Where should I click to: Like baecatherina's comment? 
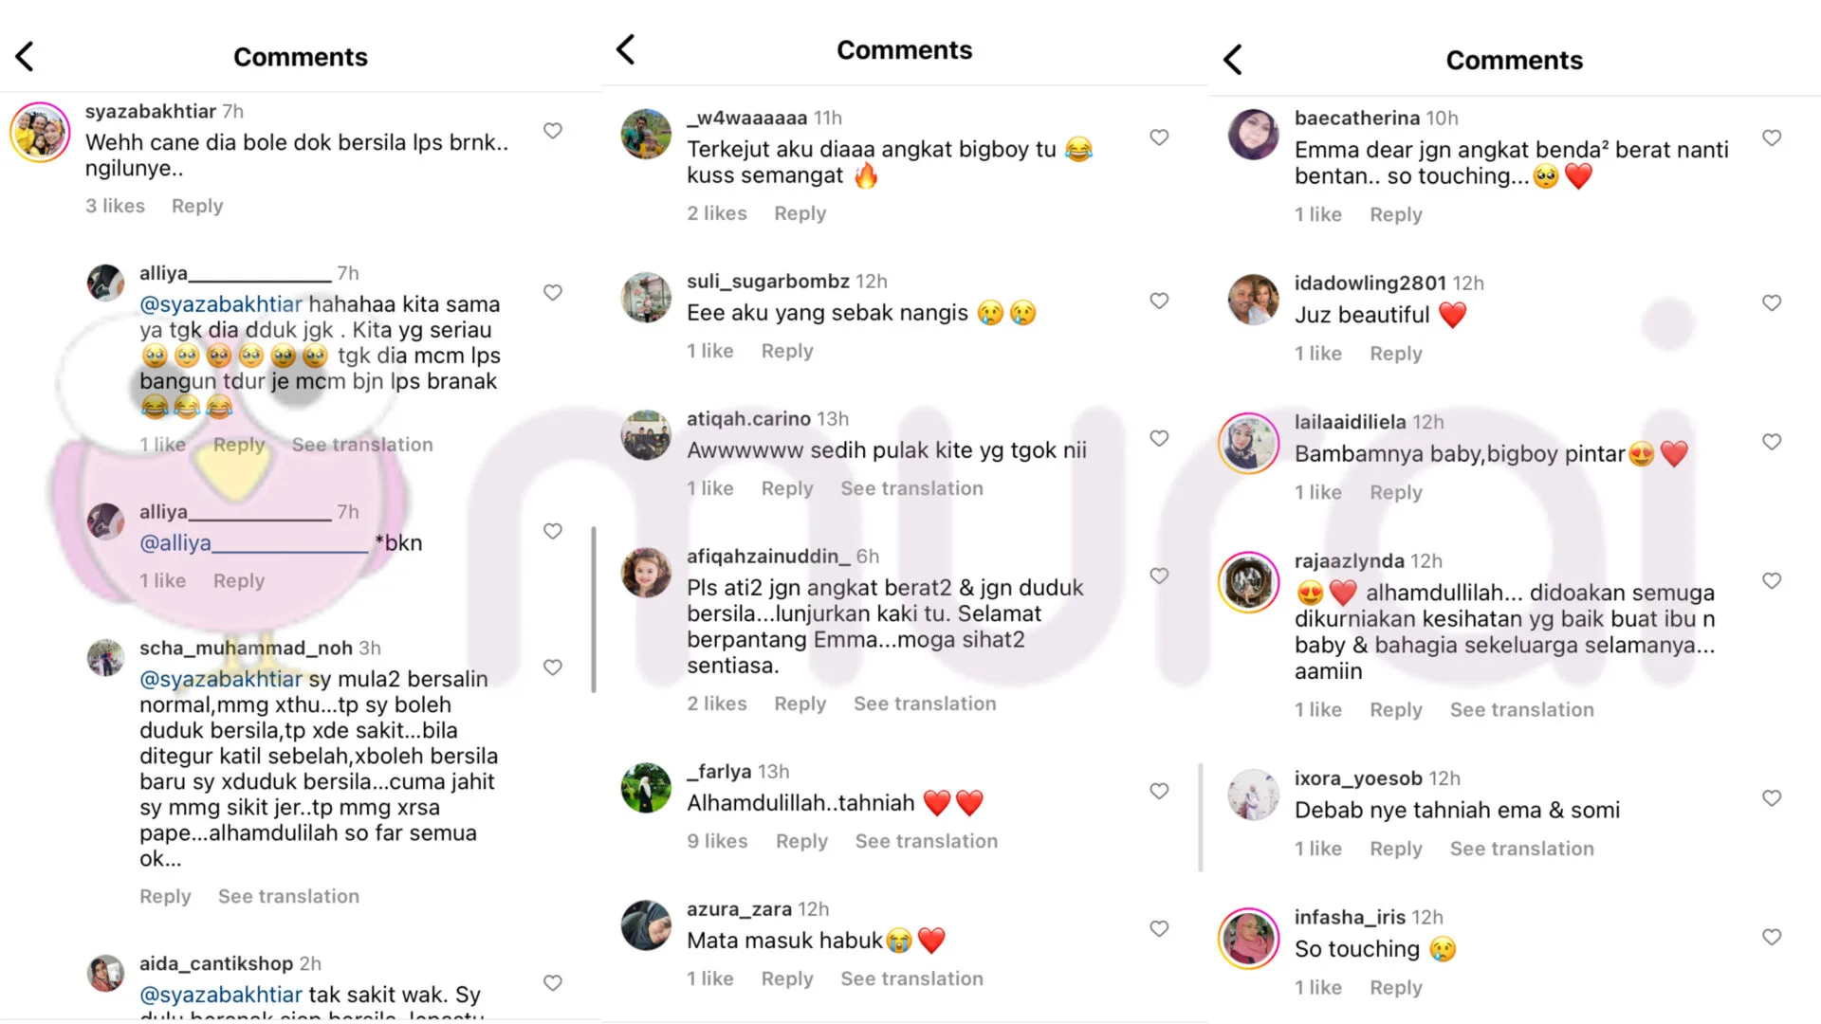coord(1772,137)
